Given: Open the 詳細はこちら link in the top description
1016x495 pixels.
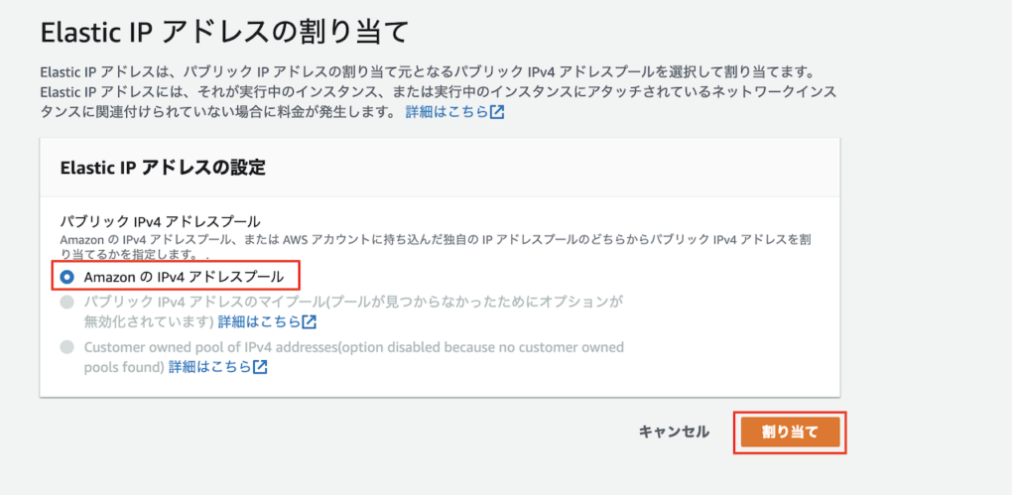Looking at the screenshot, I should (446, 112).
